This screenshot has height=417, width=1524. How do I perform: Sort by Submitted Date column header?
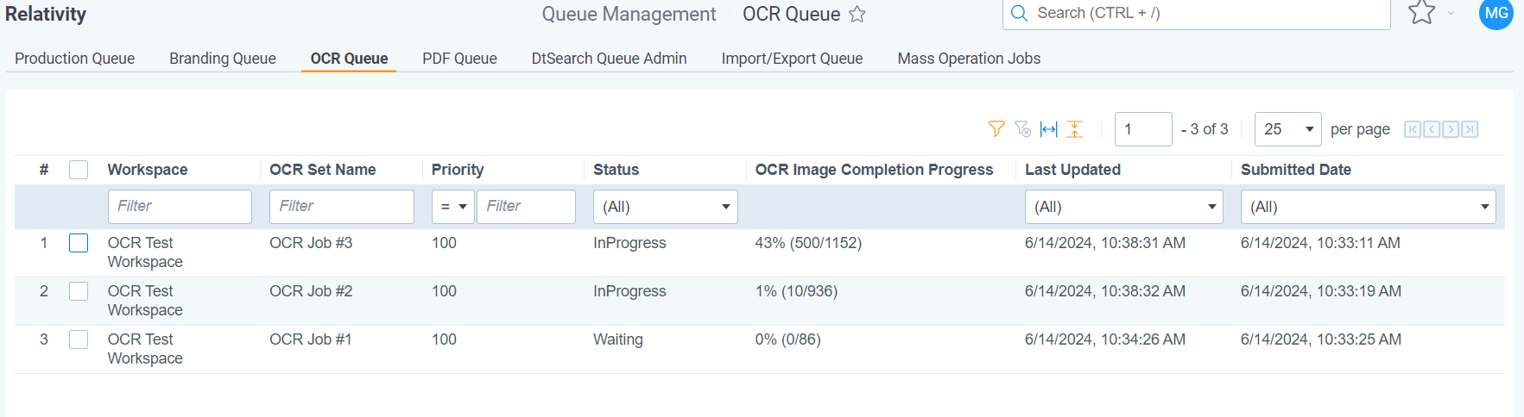[x=1296, y=170]
